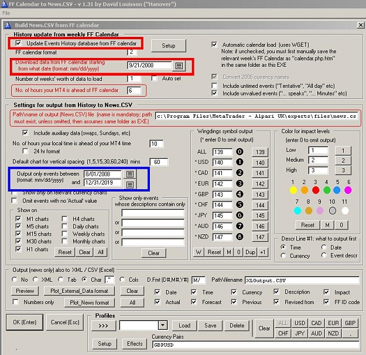Select the yellow color swatch 1
This screenshot has height=355, width=366.
(x=293, y=190)
